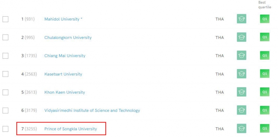Image resolution: width=278 pixels, height=137 pixels.
Task: Click the Q1 badge for Mahidol University
Action: [x=264, y=19]
